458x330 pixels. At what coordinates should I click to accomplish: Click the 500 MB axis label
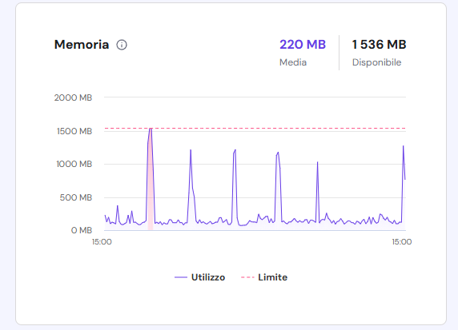76,197
